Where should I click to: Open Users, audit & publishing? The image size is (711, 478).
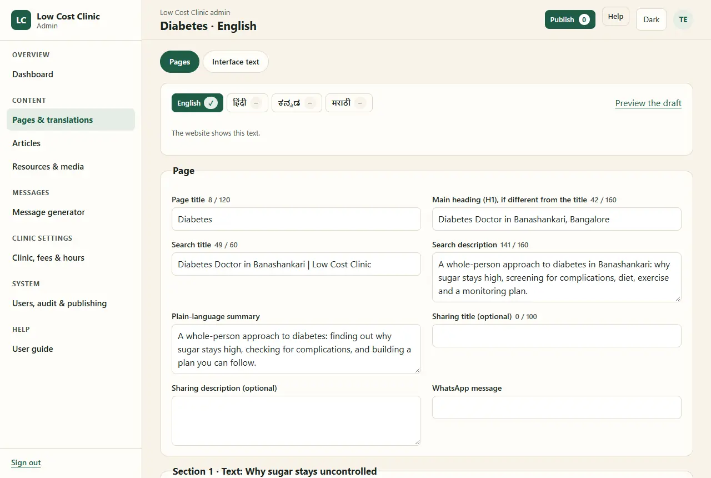tap(71, 303)
